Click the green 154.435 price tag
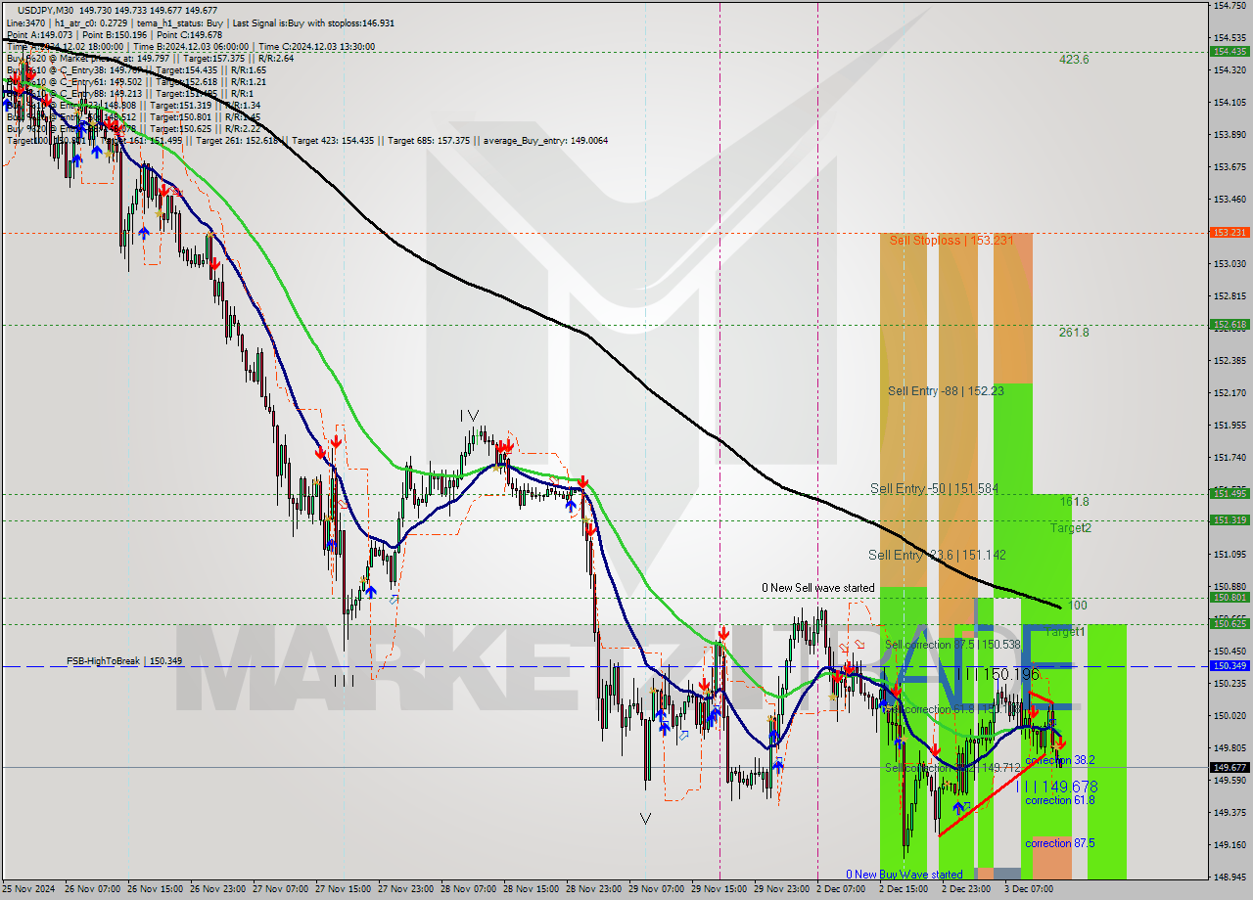The image size is (1253, 900). tap(1230, 52)
